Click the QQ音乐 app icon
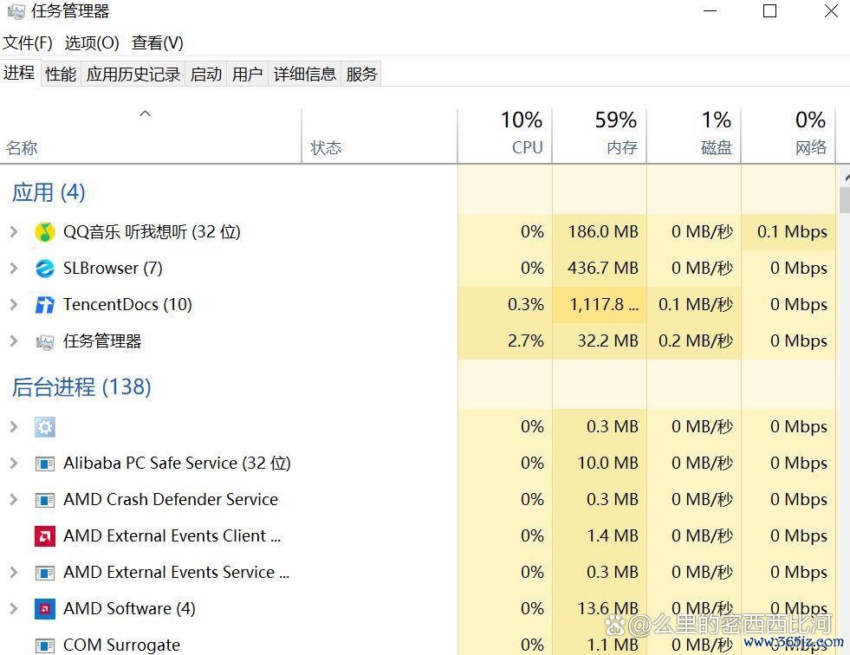 coord(45,232)
